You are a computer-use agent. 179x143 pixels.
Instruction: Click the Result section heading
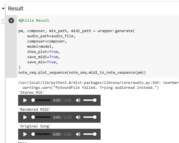click(16, 8)
